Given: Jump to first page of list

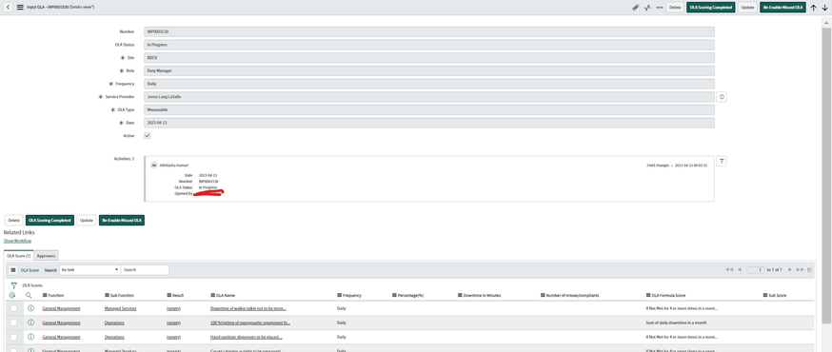Looking at the screenshot, I should (x=729, y=270).
